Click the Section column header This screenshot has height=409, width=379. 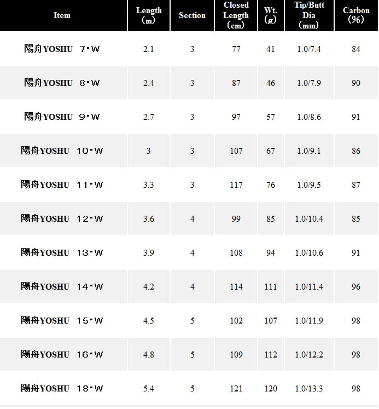pyautogui.click(x=192, y=15)
